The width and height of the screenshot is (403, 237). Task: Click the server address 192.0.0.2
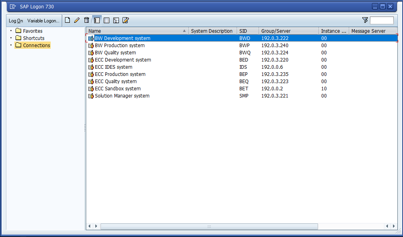click(x=272, y=88)
